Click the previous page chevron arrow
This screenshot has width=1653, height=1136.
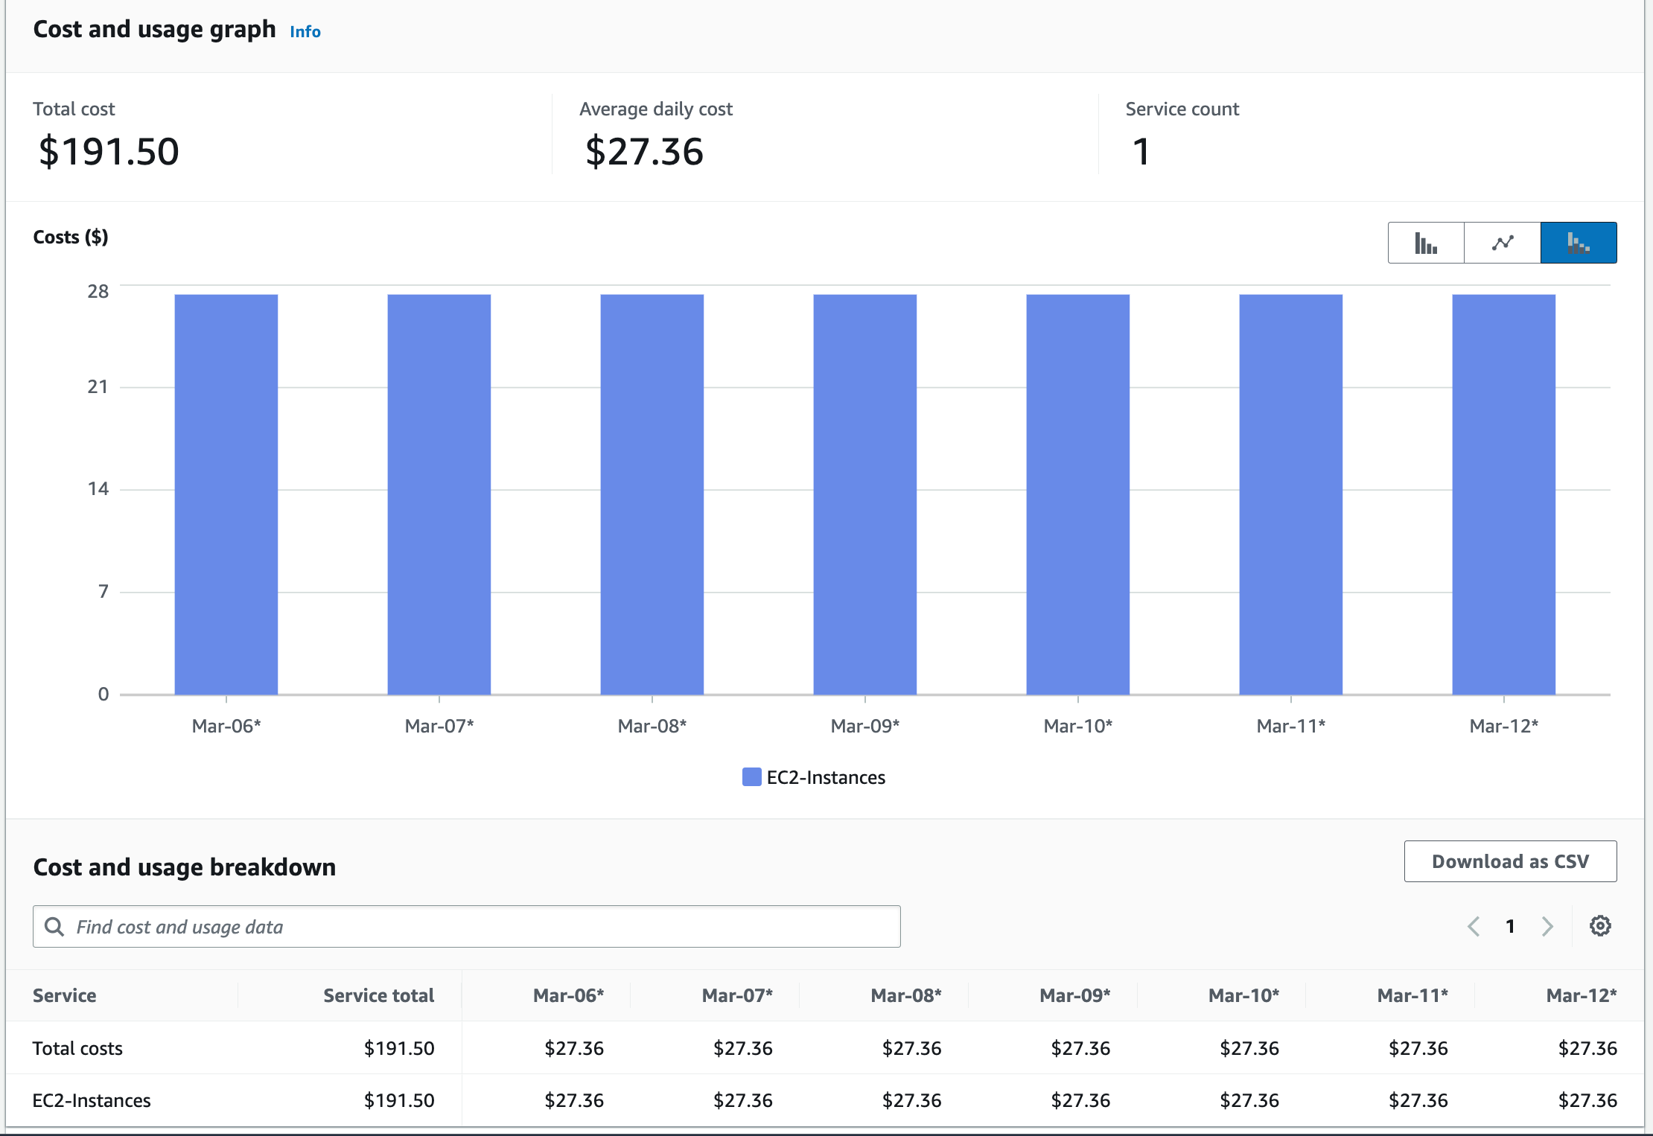[x=1473, y=926]
